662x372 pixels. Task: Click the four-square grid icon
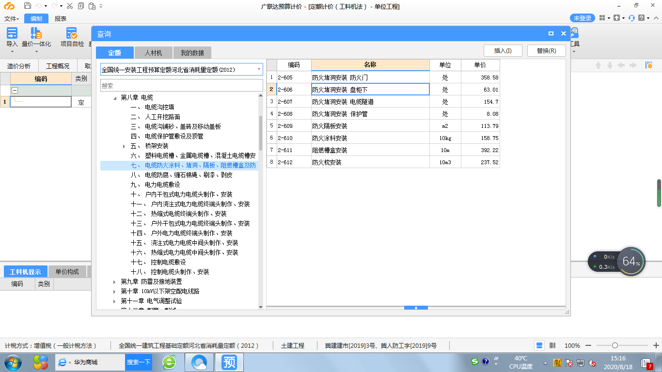(602, 18)
